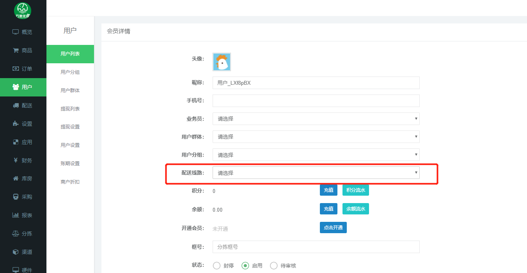Expand the 配送线路 dropdown
This screenshot has width=527, height=273.
pos(316,173)
